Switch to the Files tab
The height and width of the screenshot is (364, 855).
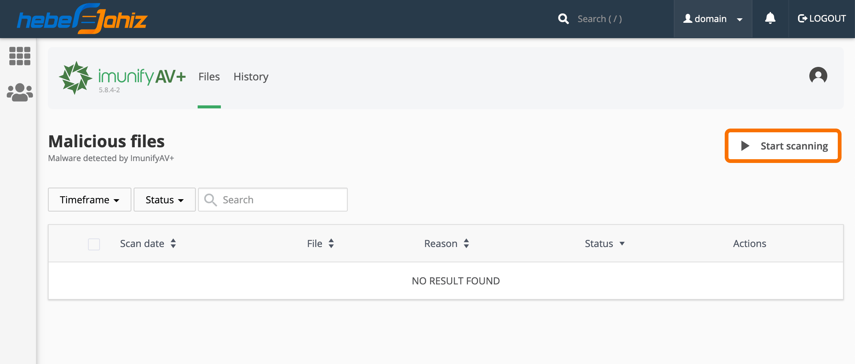[209, 77]
